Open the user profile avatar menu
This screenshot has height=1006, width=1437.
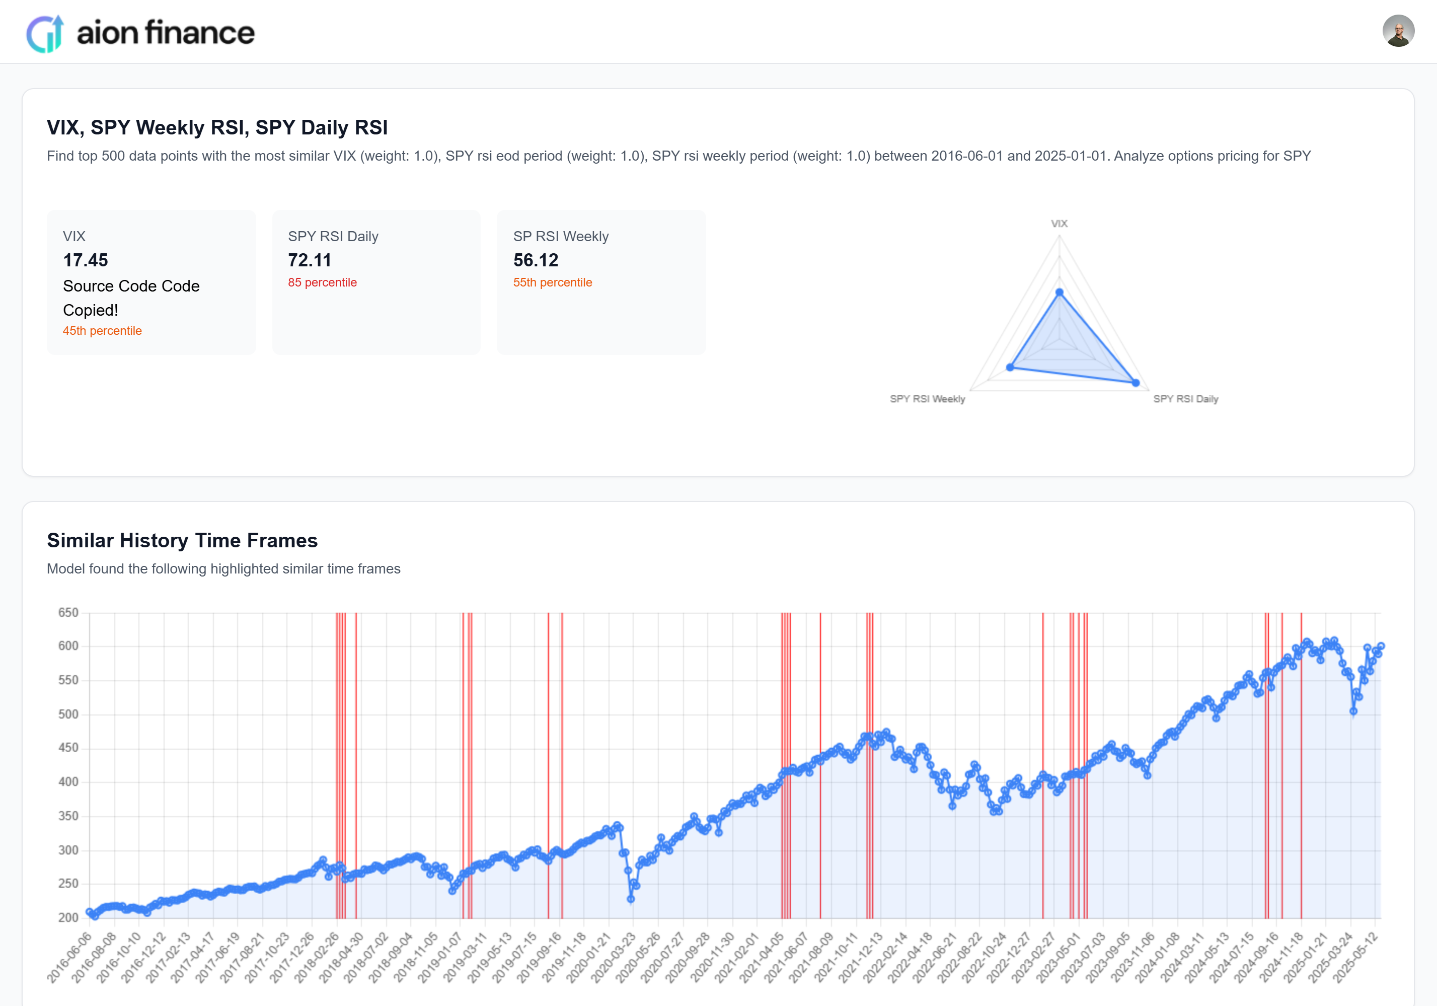(1398, 31)
